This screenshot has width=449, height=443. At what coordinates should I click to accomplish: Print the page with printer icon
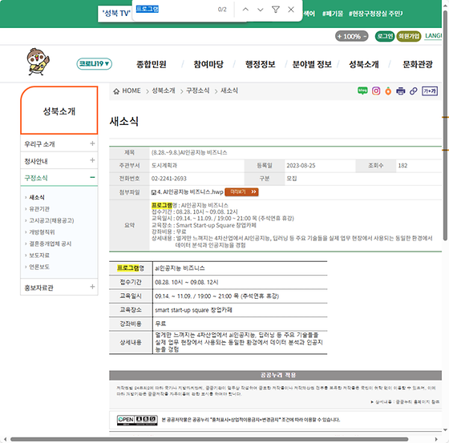click(401, 91)
